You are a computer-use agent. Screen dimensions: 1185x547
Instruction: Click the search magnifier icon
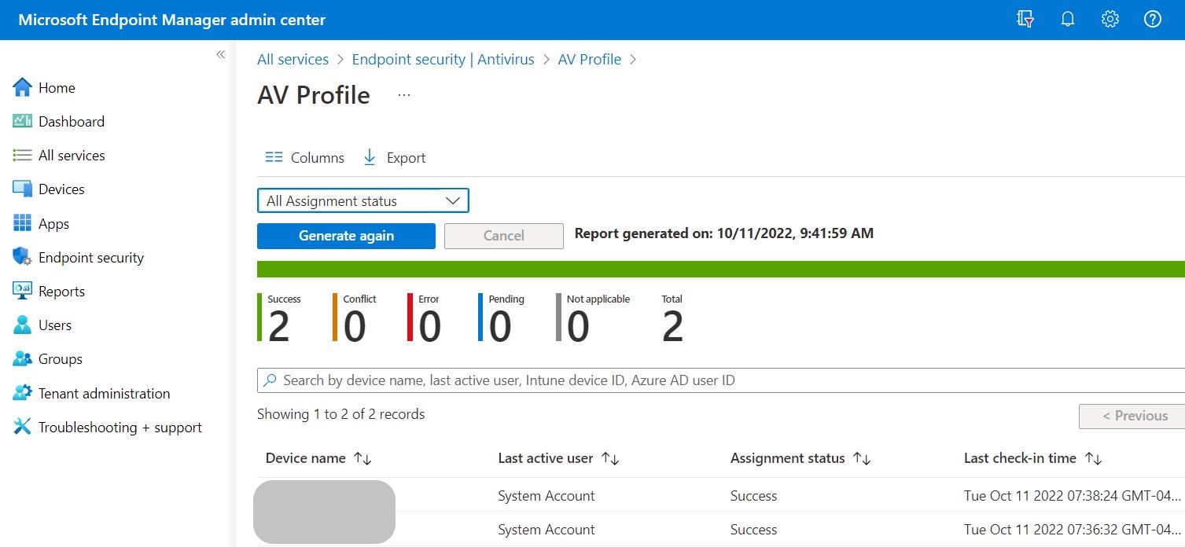pyautogui.click(x=270, y=380)
